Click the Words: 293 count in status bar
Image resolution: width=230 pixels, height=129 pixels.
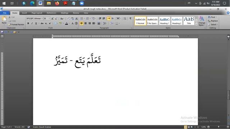coord(19,127)
